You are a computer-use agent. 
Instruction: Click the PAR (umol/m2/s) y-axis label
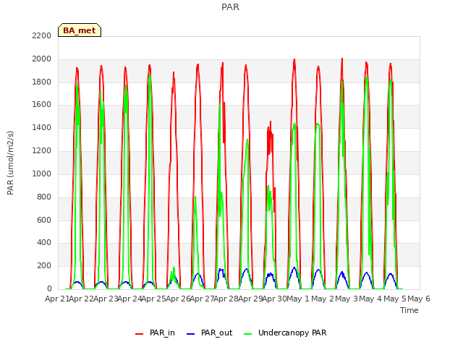pyautogui.click(x=10, y=163)
